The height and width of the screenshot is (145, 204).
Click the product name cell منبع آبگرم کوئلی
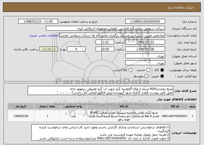[124, 116]
